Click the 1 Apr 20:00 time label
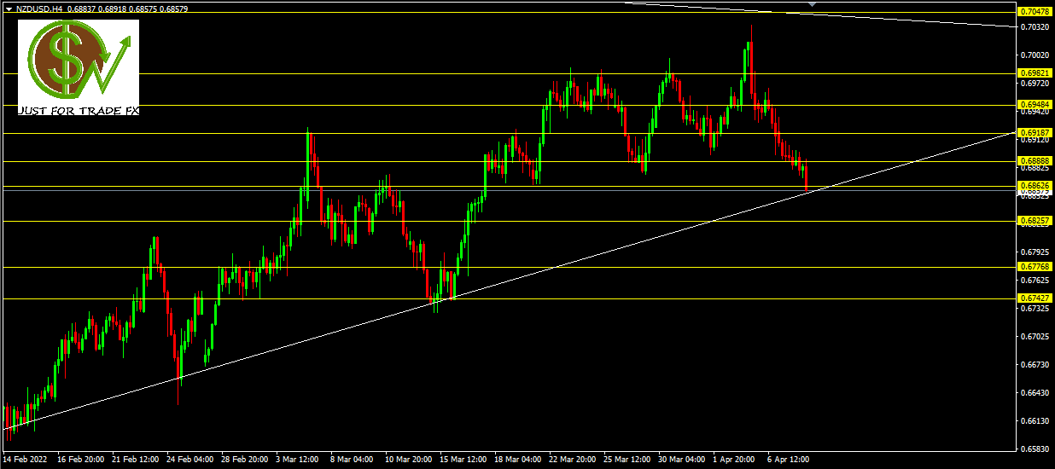 pyautogui.click(x=734, y=460)
